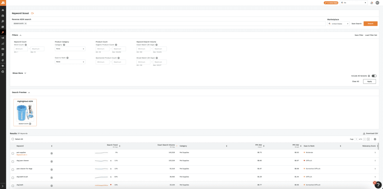This screenshot has width=383, height=189.
Task: Open the megaphone advertising icon in sidebar
Action: click(3, 38)
